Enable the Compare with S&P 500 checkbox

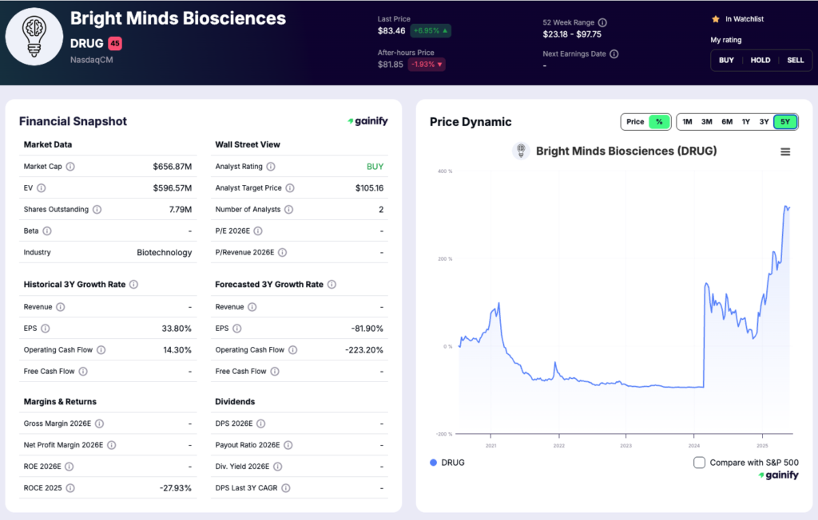point(699,462)
